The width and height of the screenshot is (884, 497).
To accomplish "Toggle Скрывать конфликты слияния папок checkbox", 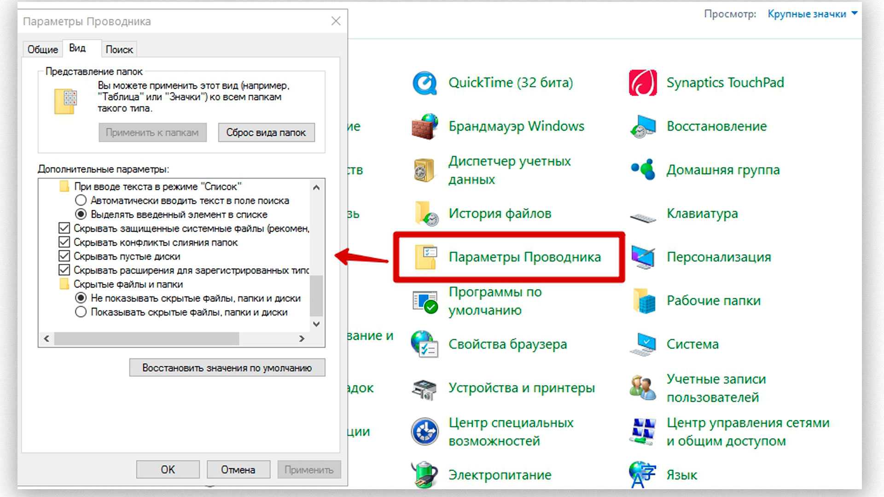I will 64,242.
